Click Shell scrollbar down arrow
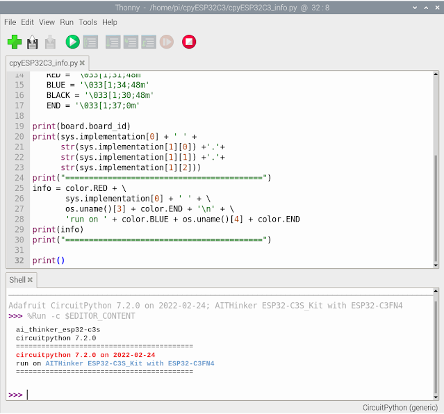Image resolution: width=444 pixels, height=414 pixels. [436, 397]
